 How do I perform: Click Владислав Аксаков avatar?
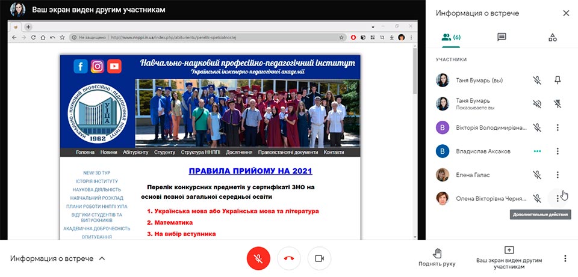443,151
